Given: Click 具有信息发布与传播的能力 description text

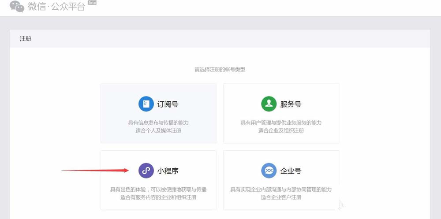Looking at the screenshot, I should pos(158,122).
